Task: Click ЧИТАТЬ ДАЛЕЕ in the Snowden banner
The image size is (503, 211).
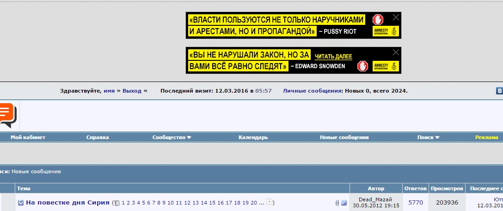Action: pos(333,57)
